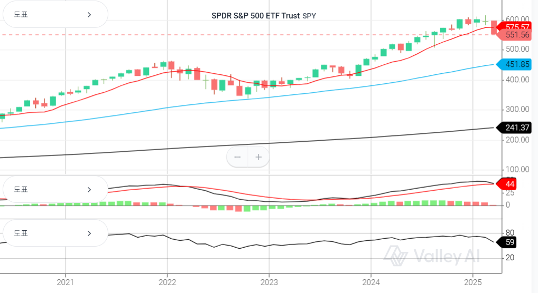Screen dimensions: 538x293
Task: Select the 2021 label on the time axis
Action: click(x=65, y=282)
